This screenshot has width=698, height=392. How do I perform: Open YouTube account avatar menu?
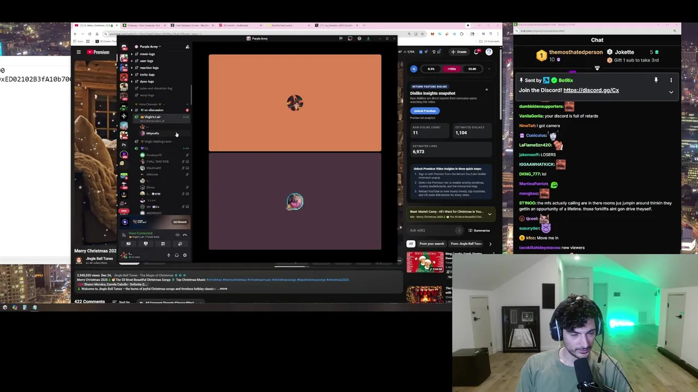pyautogui.click(x=489, y=52)
